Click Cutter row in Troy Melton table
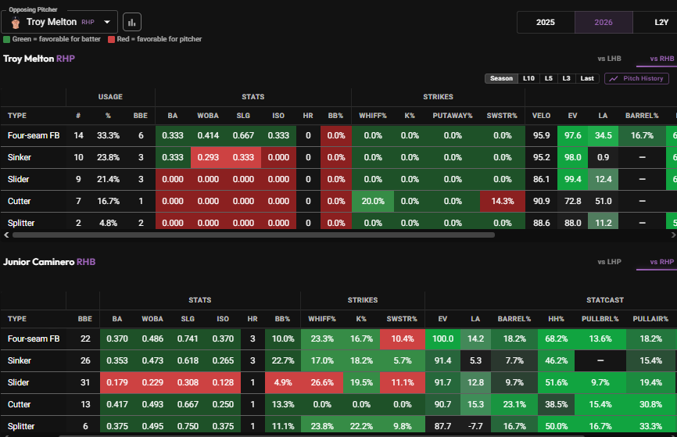 [338, 201]
